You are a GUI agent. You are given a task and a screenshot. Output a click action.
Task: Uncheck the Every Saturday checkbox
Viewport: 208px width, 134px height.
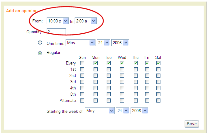coord(158,63)
